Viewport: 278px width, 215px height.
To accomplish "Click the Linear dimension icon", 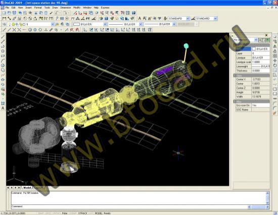I will 4,18.
